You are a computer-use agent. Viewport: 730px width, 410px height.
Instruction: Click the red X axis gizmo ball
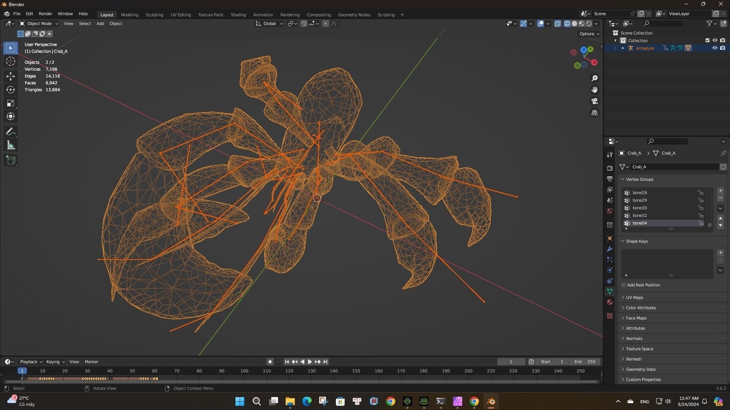(x=594, y=62)
